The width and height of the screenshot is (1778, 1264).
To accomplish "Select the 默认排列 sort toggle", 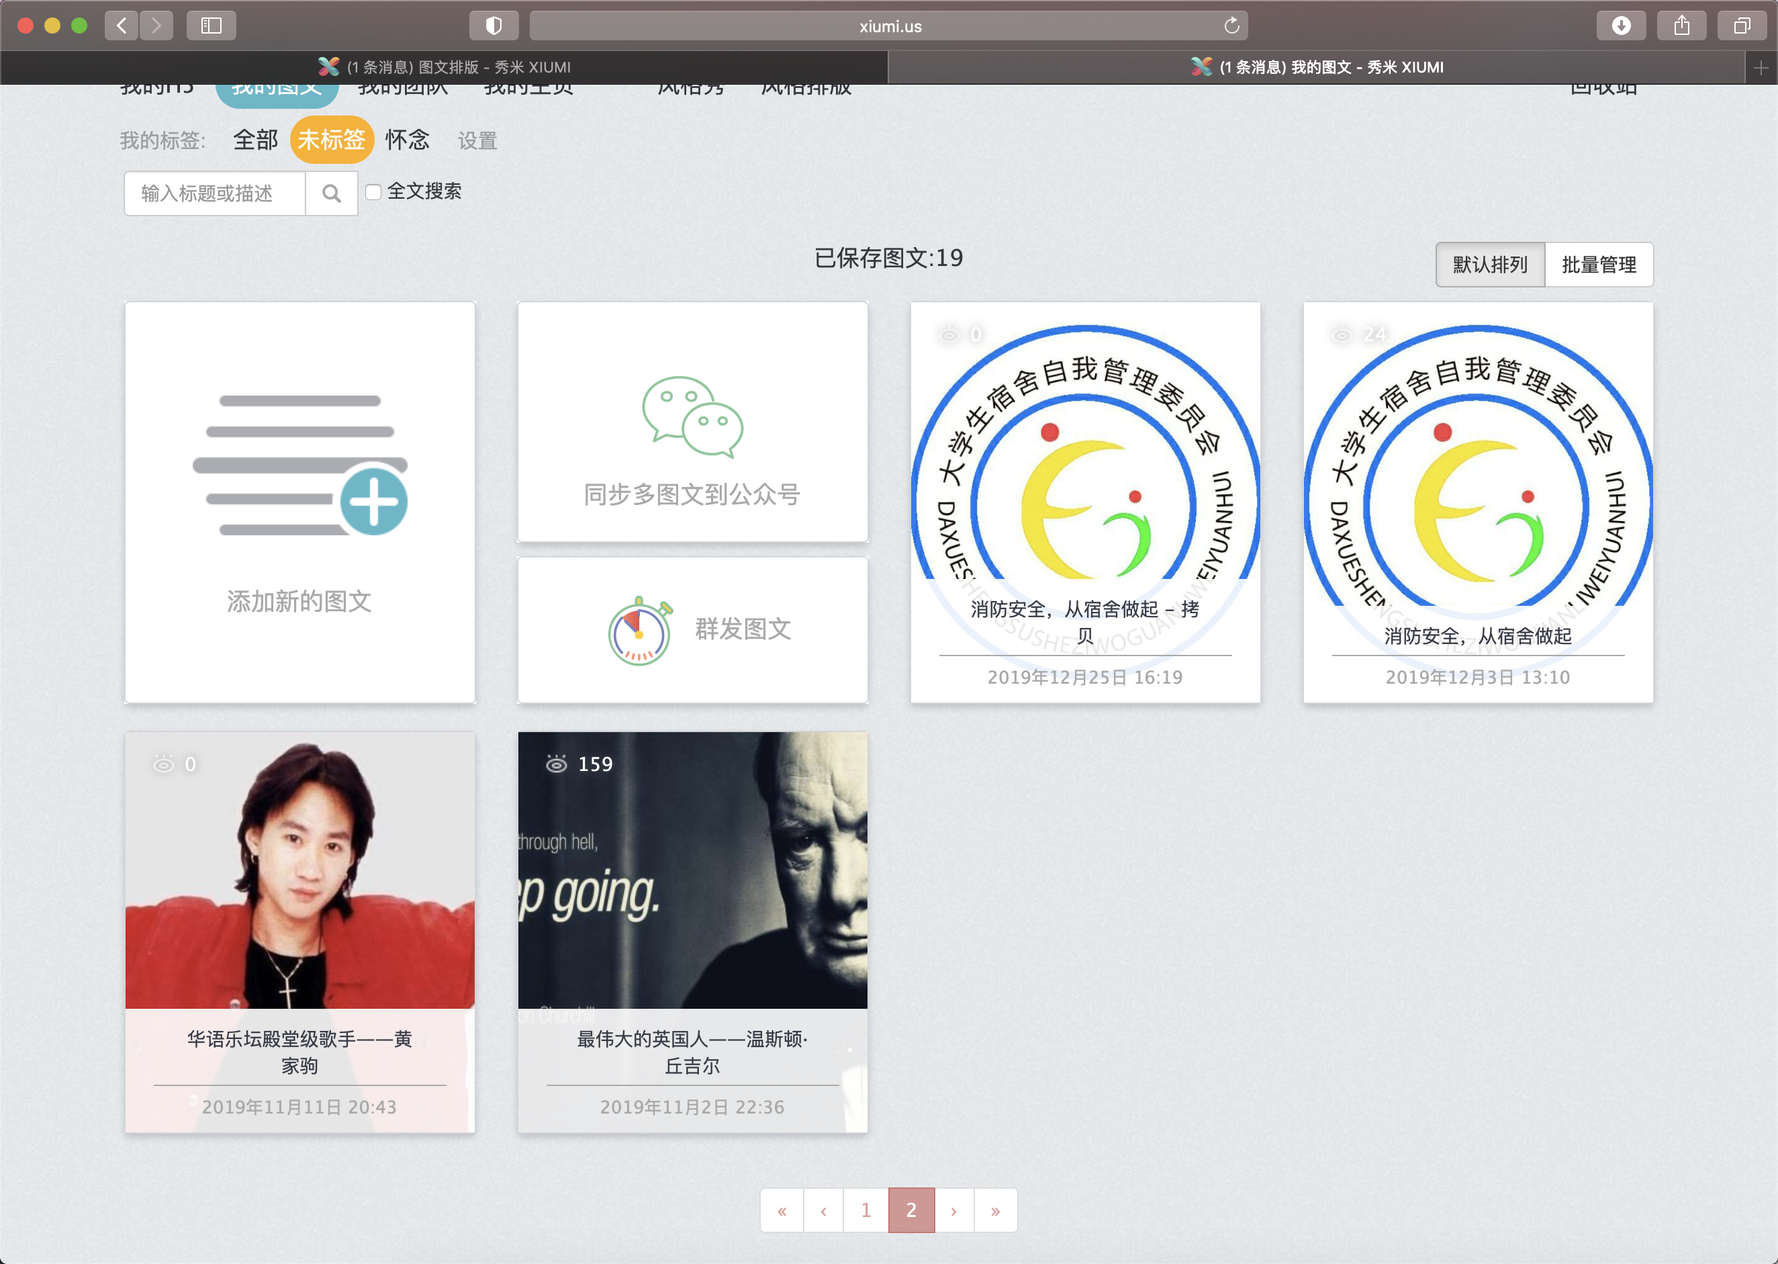I will pos(1489,265).
